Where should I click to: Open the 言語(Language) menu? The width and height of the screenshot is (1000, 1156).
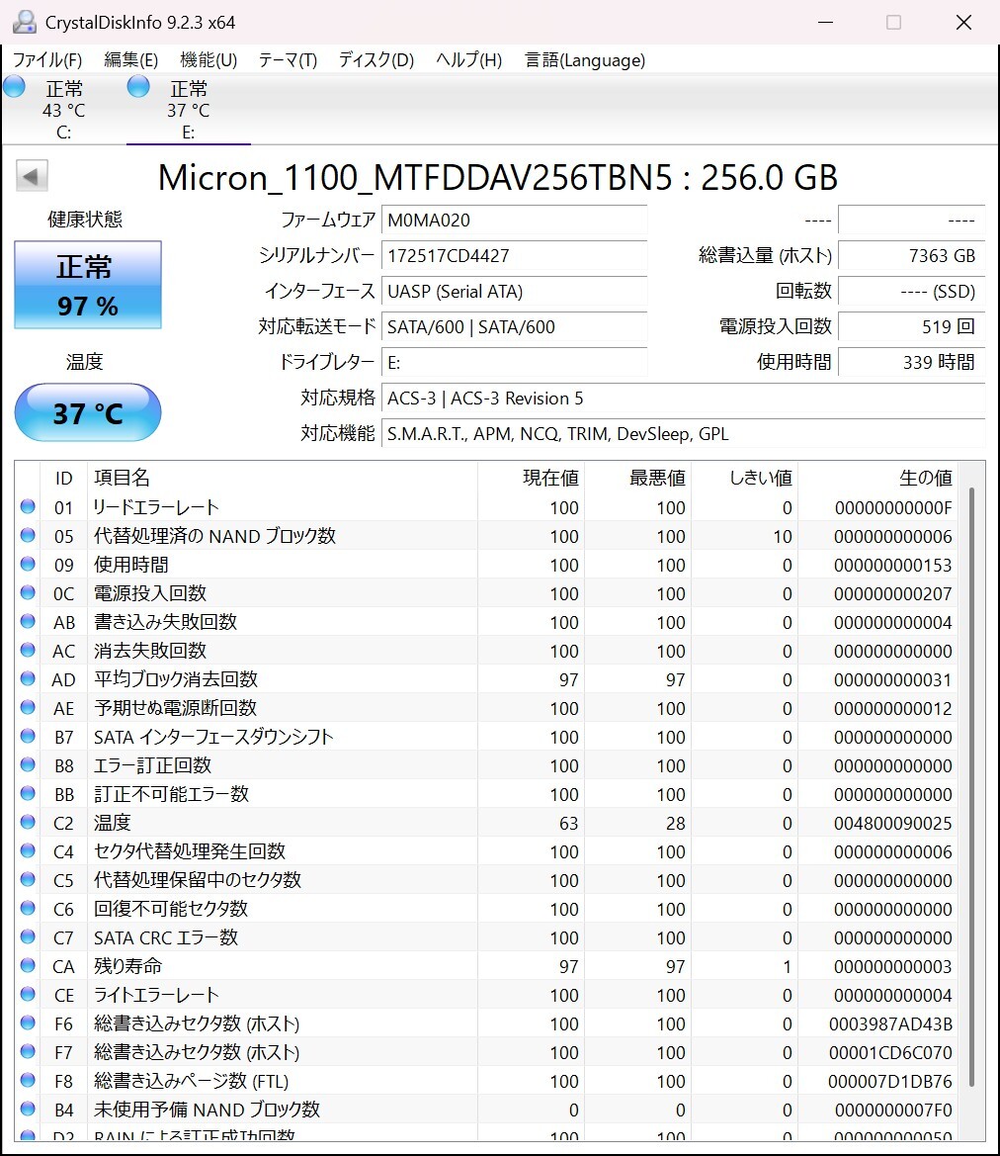pos(583,60)
